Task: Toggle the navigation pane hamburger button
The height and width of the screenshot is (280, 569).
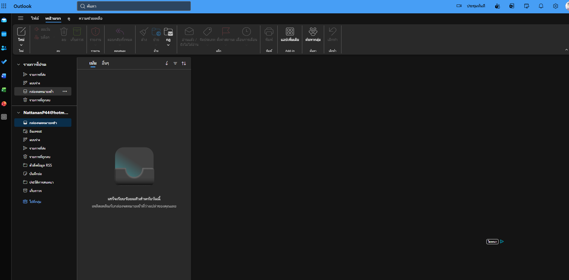Action: [21, 18]
